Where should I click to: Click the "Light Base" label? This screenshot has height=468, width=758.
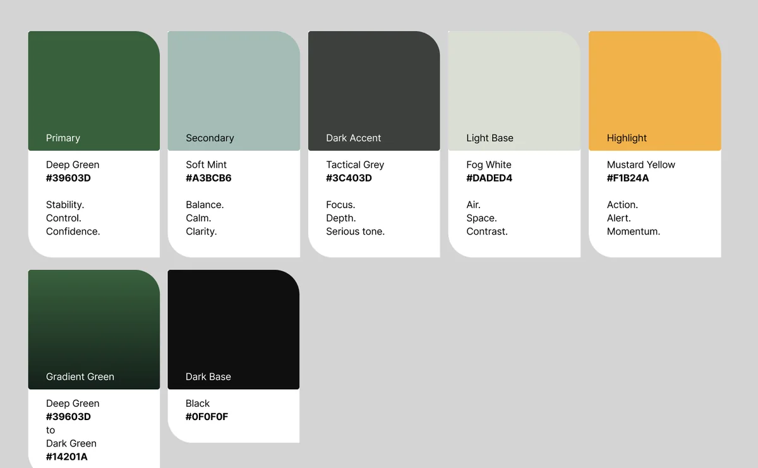(490, 138)
